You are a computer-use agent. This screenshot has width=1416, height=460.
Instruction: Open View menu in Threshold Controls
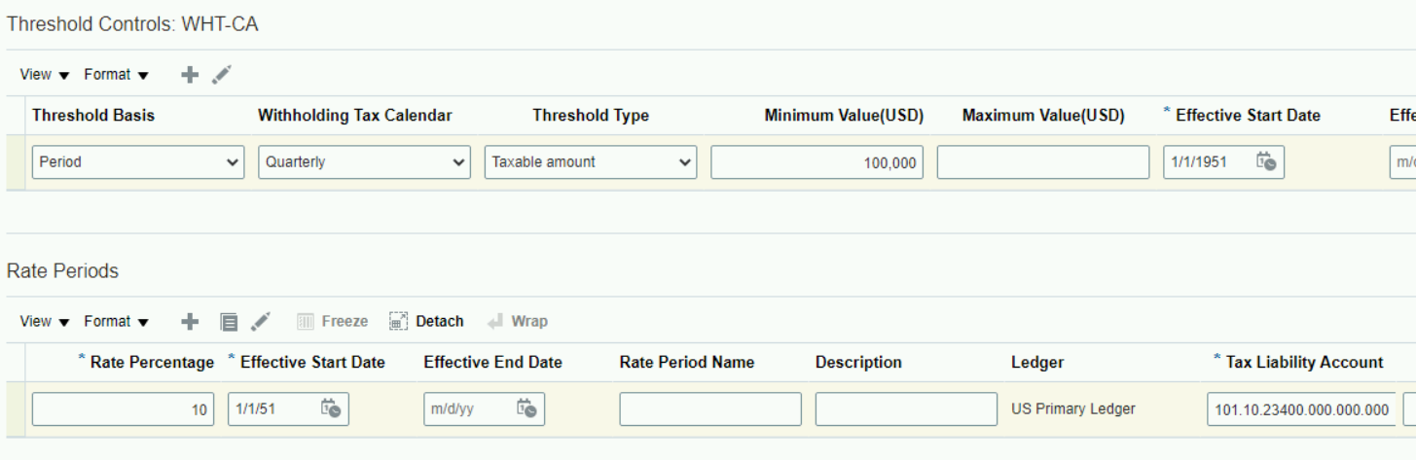(45, 75)
